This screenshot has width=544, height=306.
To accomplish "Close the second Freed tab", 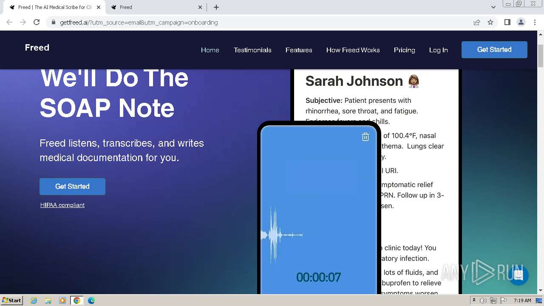I will [200, 7].
